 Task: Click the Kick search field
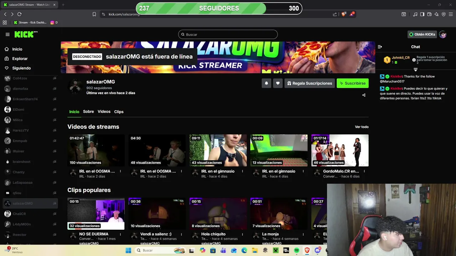(228, 34)
